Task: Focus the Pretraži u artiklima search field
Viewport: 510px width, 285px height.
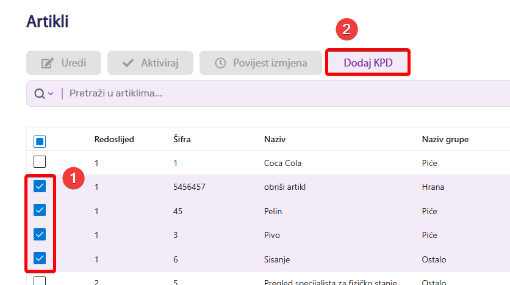Action: pyautogui.click(x=244, y=93)
